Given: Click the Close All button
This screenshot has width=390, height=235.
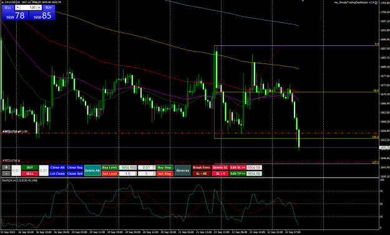Looking at the screenshot, I should 57,168.
